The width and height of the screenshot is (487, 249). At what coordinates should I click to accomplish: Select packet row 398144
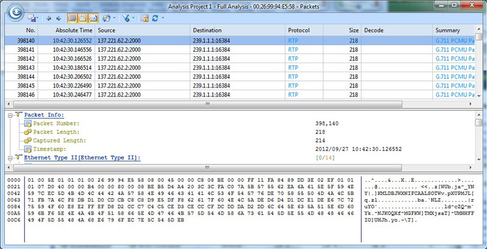240,77
